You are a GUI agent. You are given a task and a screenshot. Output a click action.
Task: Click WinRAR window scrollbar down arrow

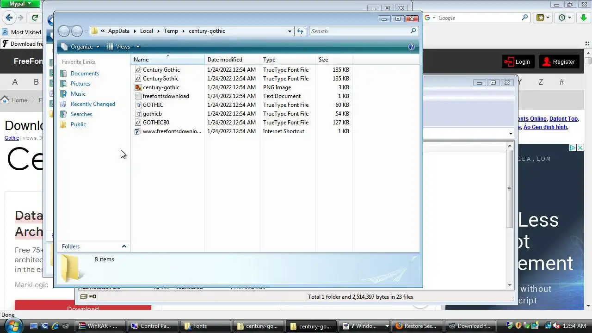[x=510, y=285]
